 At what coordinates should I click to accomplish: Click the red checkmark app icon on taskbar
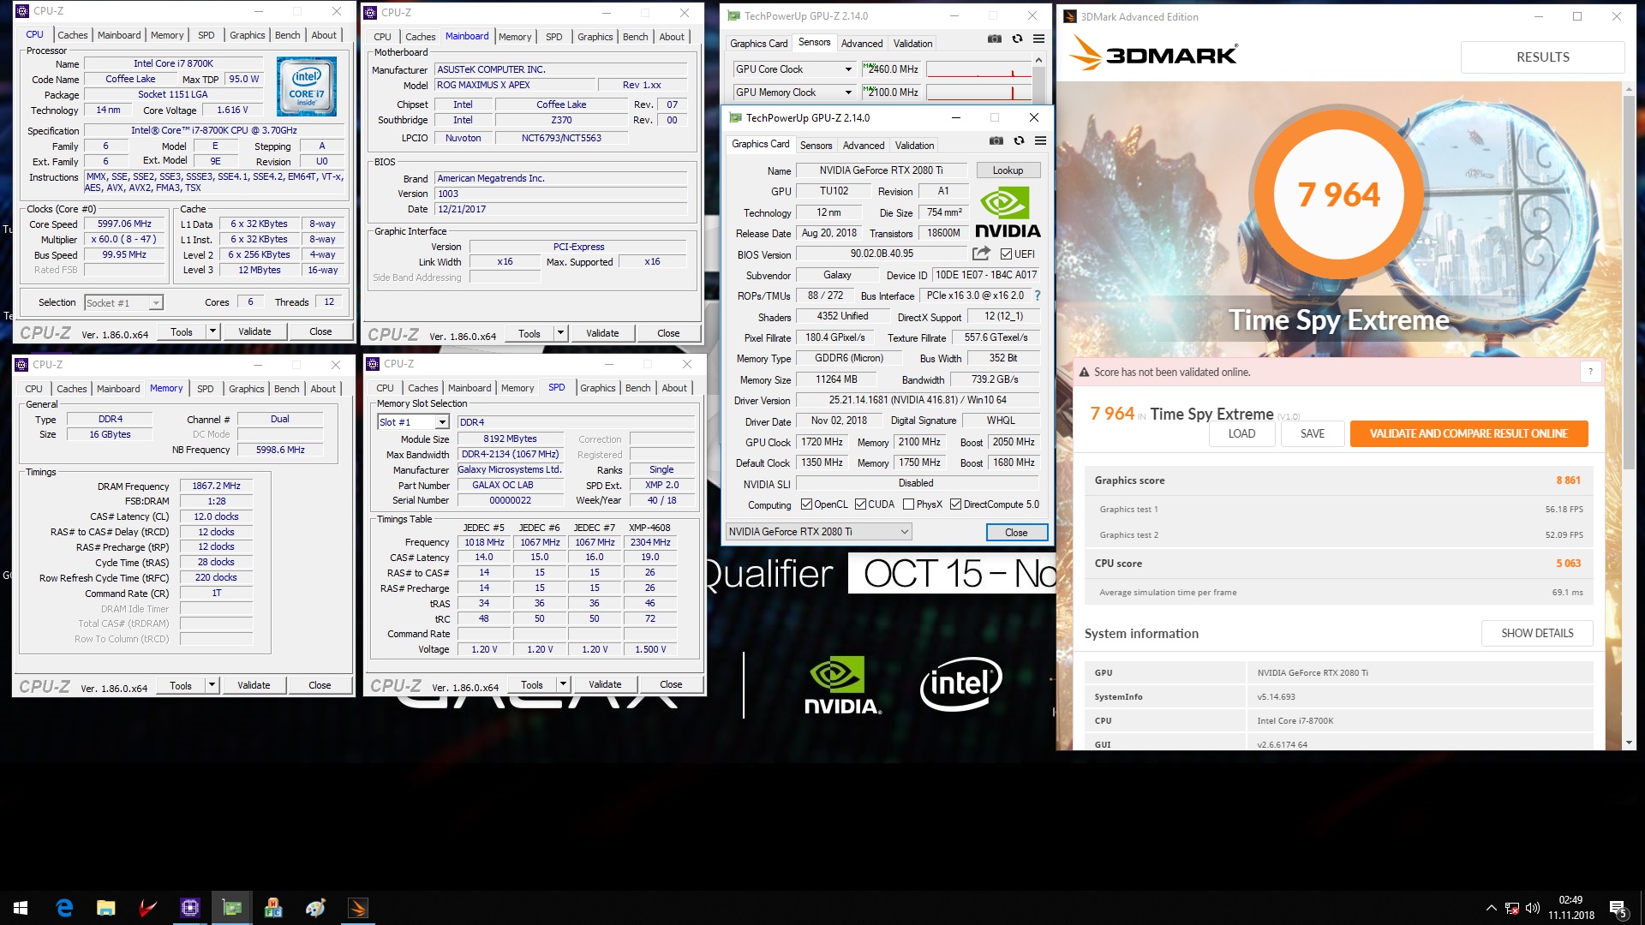tap(148, 908)
